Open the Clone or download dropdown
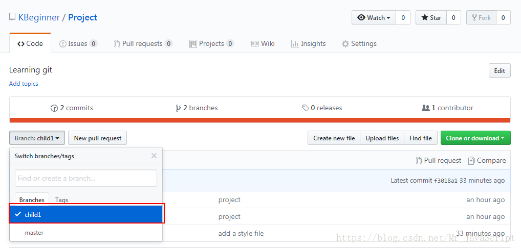Image resolution: width=521 pixels, height=248 pixels. point(475,138)
